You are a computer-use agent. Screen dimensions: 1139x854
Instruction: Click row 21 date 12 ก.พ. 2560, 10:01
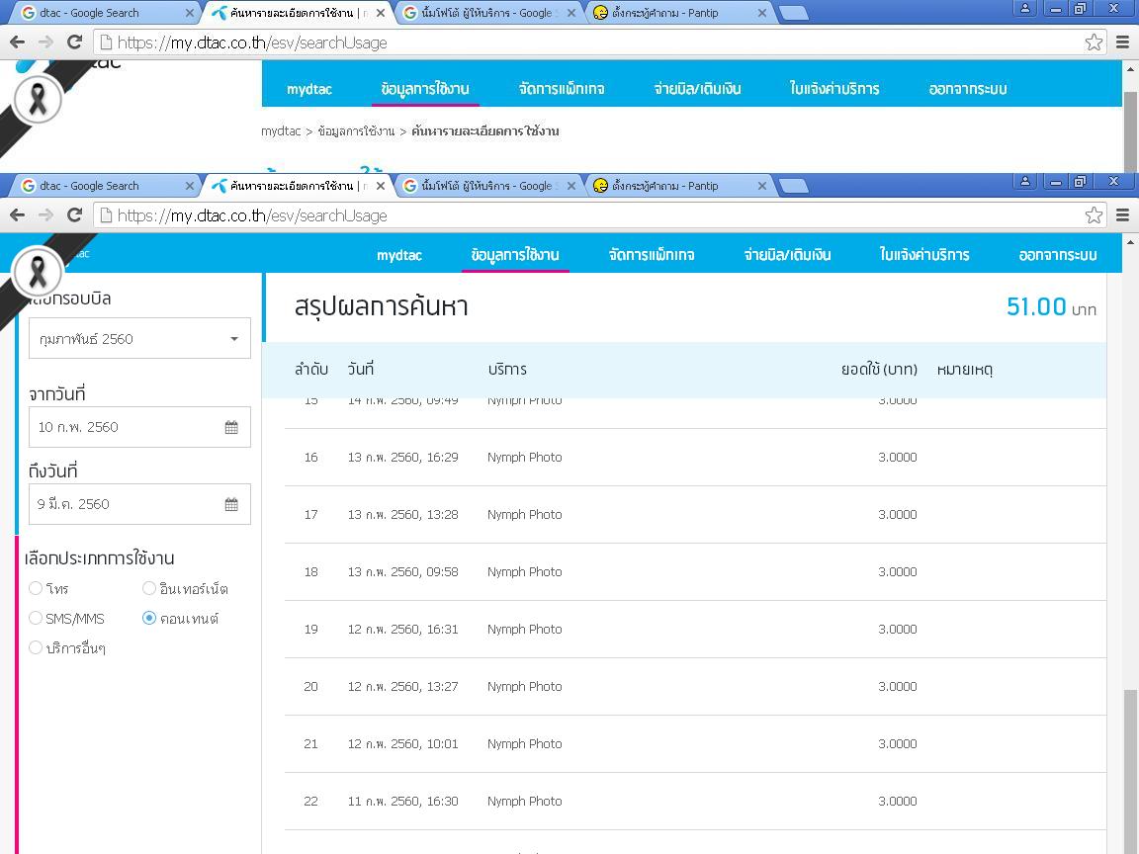pos(402,743)
